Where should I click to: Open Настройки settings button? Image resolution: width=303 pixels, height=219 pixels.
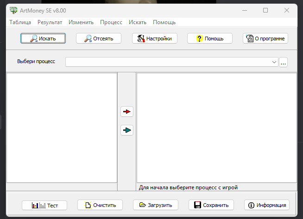155,39
